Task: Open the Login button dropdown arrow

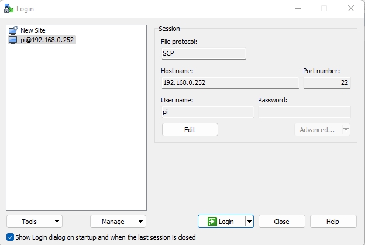Action: pos(249,222)
